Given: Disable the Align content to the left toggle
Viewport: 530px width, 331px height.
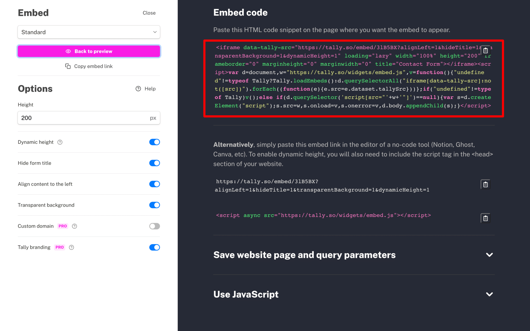Looking at the screenshot, I should [x=154, y=184].
